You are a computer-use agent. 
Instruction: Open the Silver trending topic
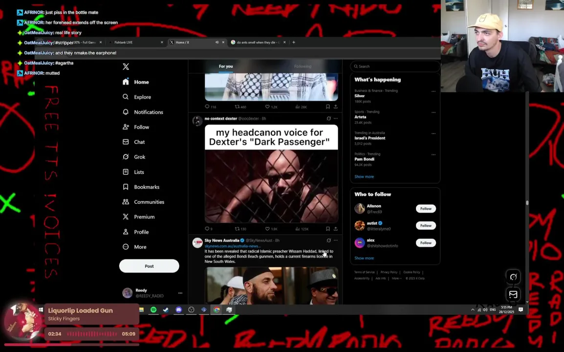(x=359, y=96)
